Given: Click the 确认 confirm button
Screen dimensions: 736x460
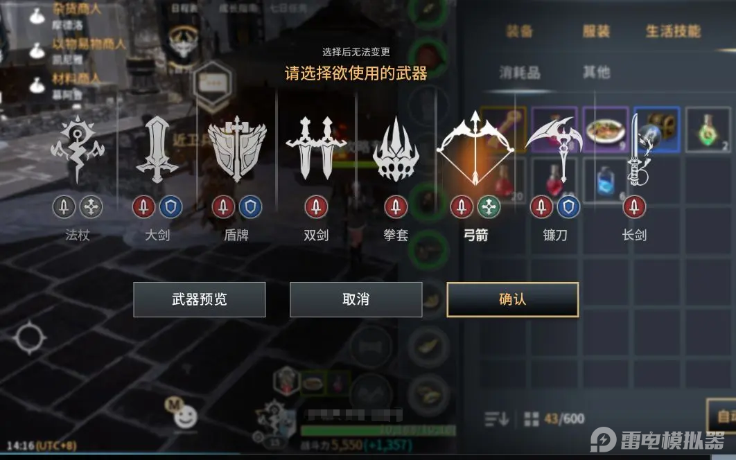Looking at the screenshot, I should pos(513,299).
